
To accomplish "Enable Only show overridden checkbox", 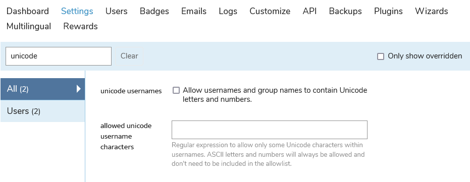I will pos(380,56).
